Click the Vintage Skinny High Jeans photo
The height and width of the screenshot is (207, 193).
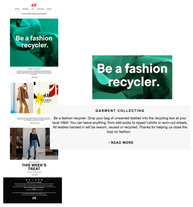pos(34,144)
